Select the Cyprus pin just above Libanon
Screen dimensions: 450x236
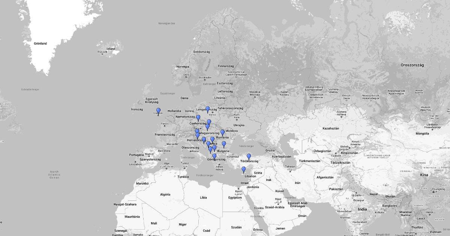pos(243,170)
